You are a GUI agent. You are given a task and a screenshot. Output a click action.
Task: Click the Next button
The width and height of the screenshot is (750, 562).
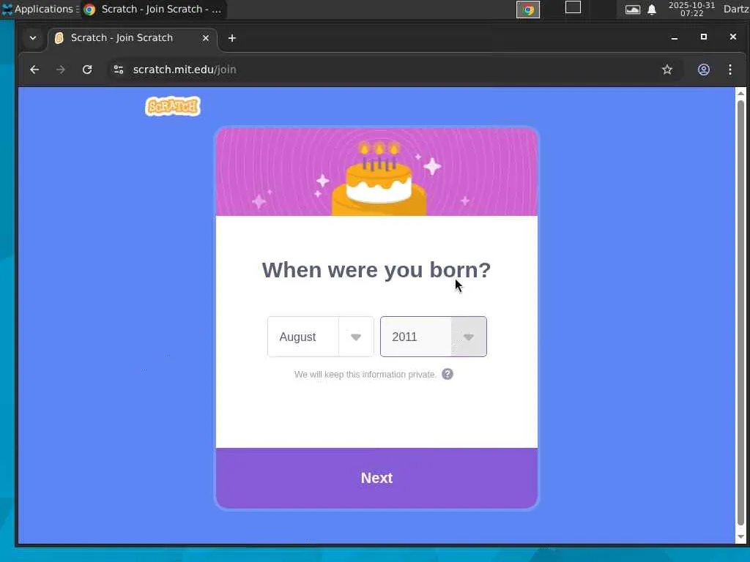[376, 478]
